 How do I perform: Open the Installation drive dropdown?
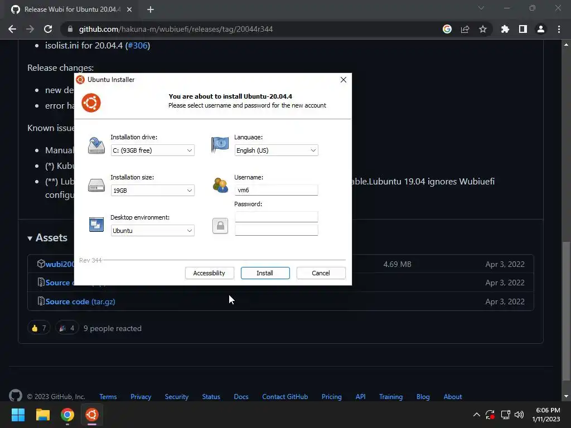[x=152, y=150]
